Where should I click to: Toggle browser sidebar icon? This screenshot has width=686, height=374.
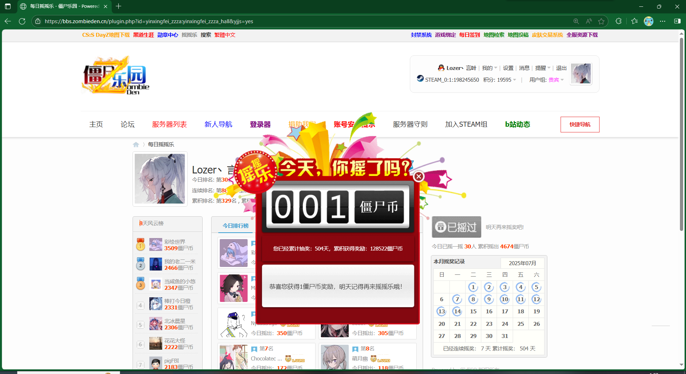(677, 21)
